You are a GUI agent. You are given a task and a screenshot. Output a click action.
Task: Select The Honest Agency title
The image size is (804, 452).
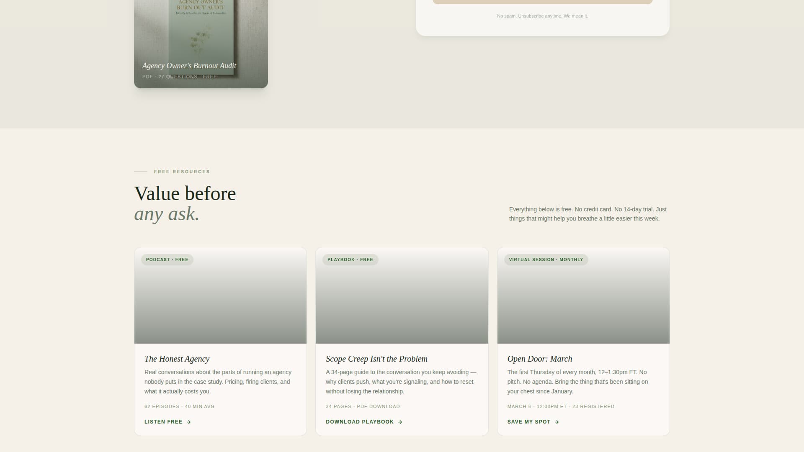coord(177,359)
